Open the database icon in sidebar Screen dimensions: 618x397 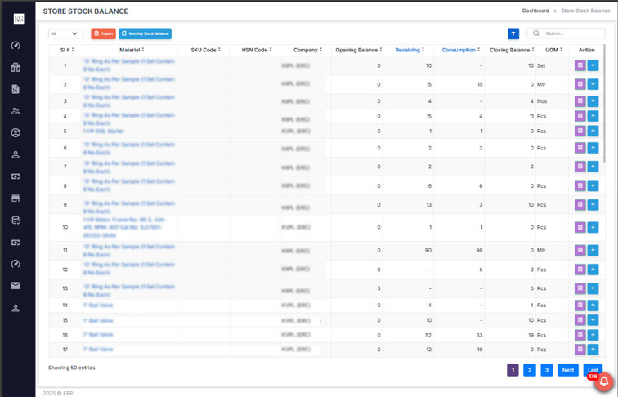click(x=16, y=221)
